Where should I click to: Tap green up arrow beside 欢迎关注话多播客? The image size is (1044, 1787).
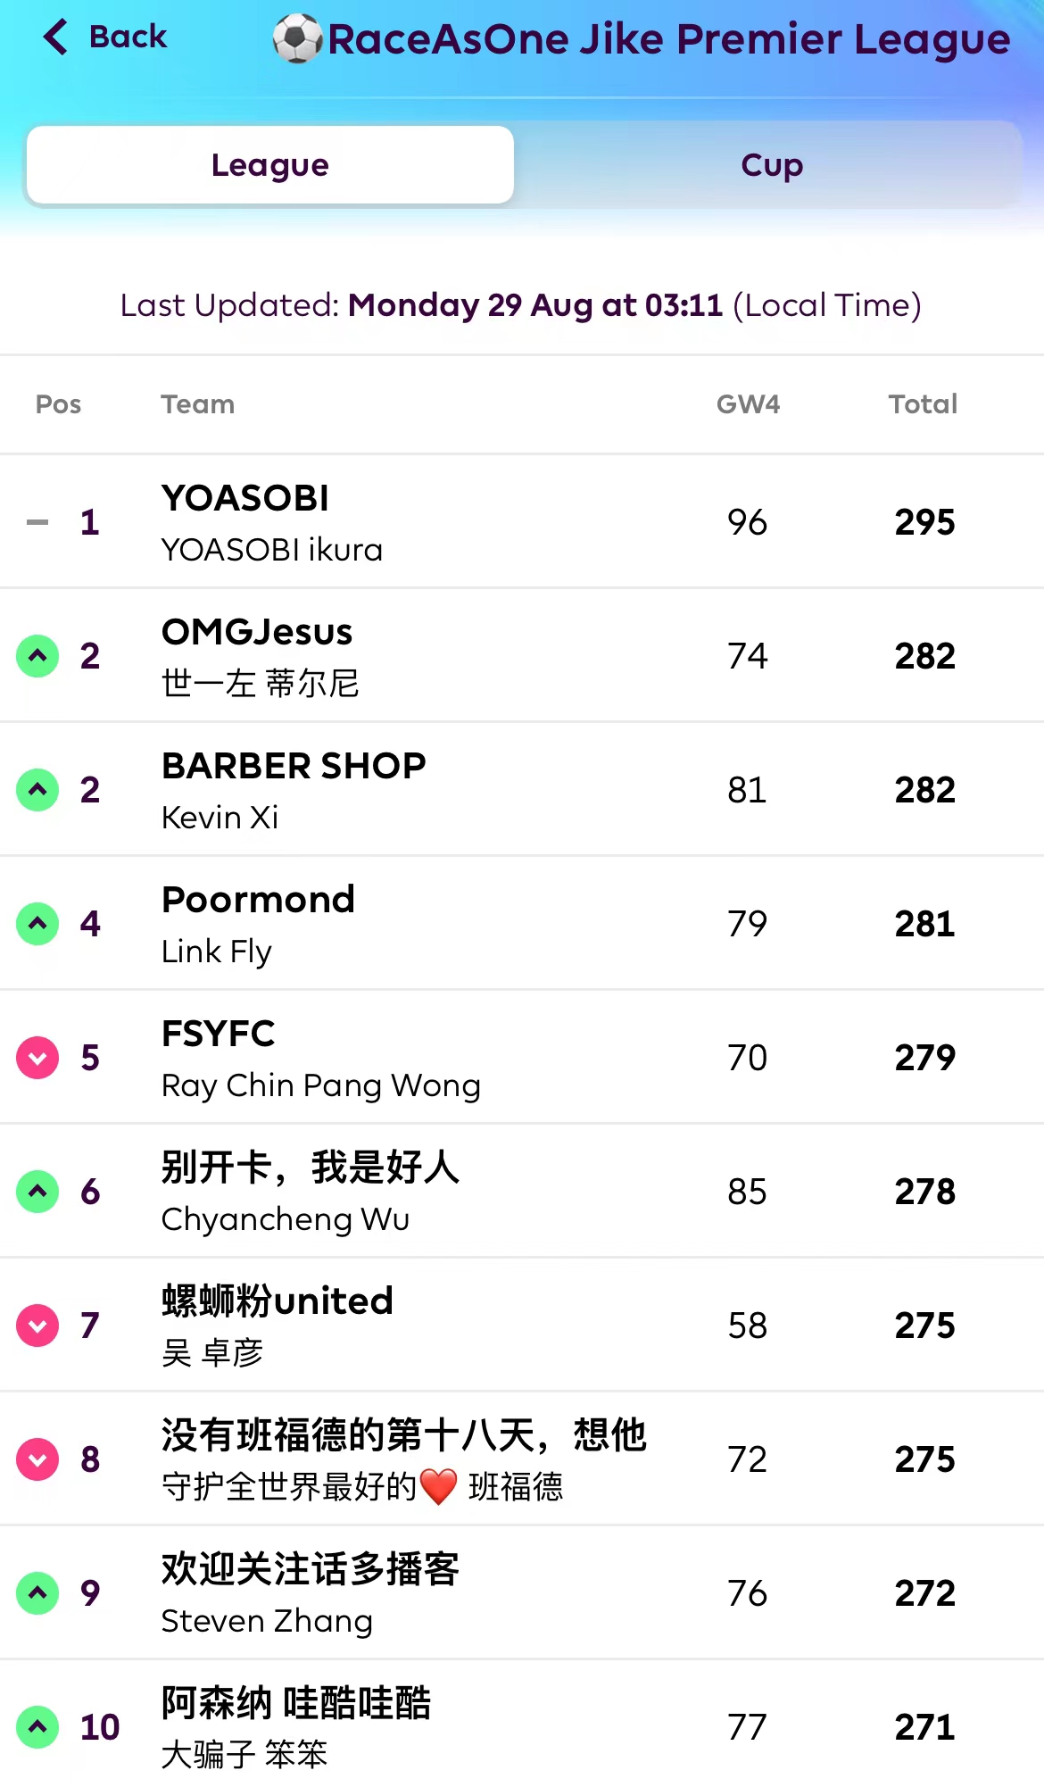pyautogui.click(x=37, y=1593)
